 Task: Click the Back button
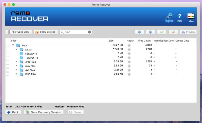13,112
